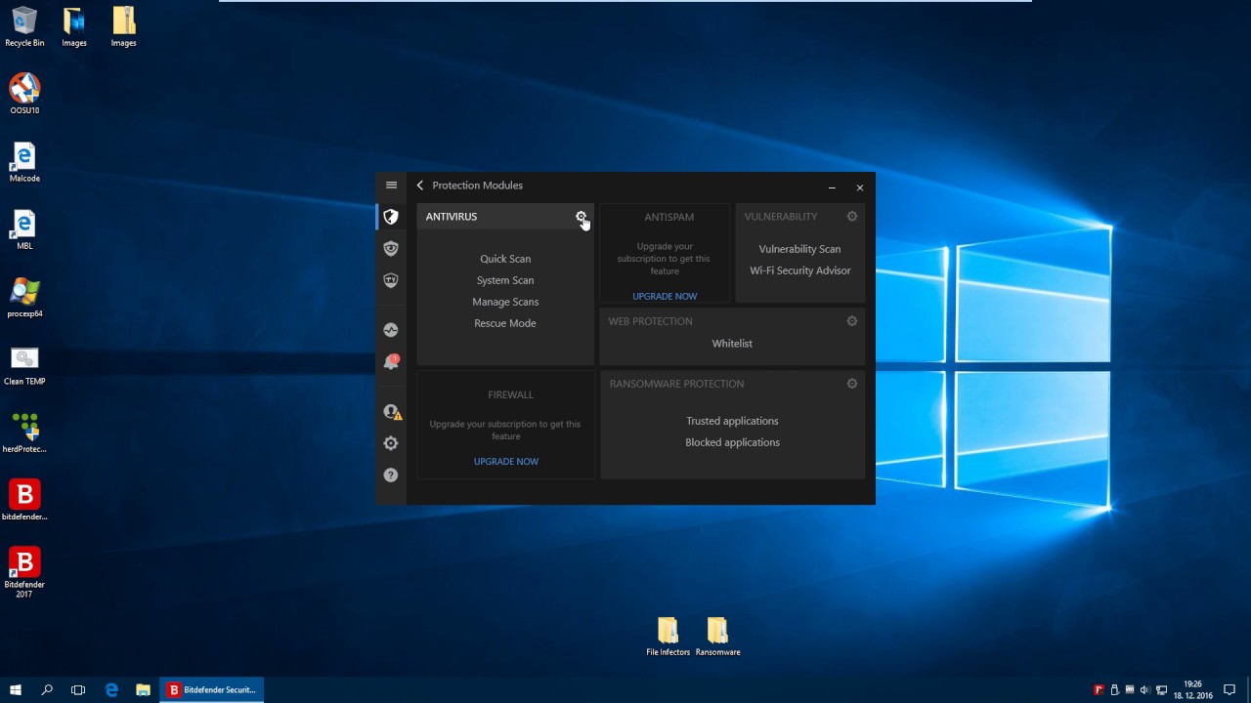Open the Vulnerability settings gear
The height and width of the screenshot is (703, 1251).
point(851,216)
